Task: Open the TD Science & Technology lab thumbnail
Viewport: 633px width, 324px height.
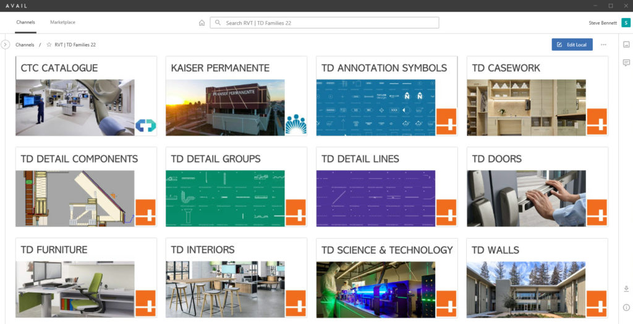Action: (376, 289)
